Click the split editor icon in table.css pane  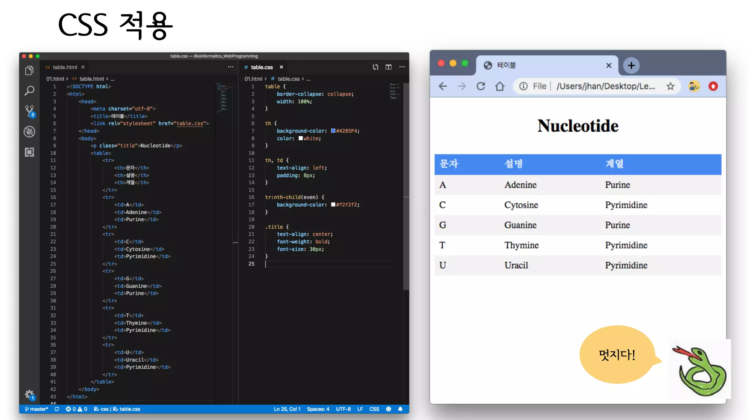(388, 67)
